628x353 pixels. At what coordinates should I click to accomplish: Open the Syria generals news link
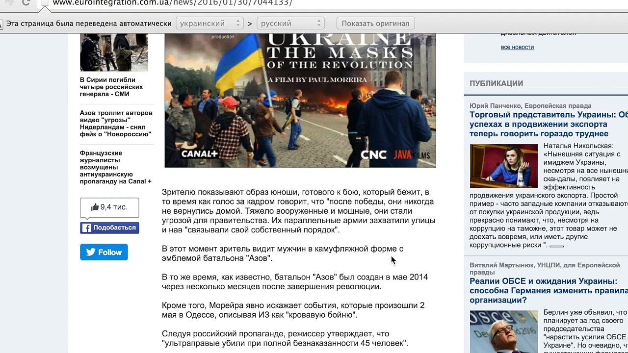point(111,87)
